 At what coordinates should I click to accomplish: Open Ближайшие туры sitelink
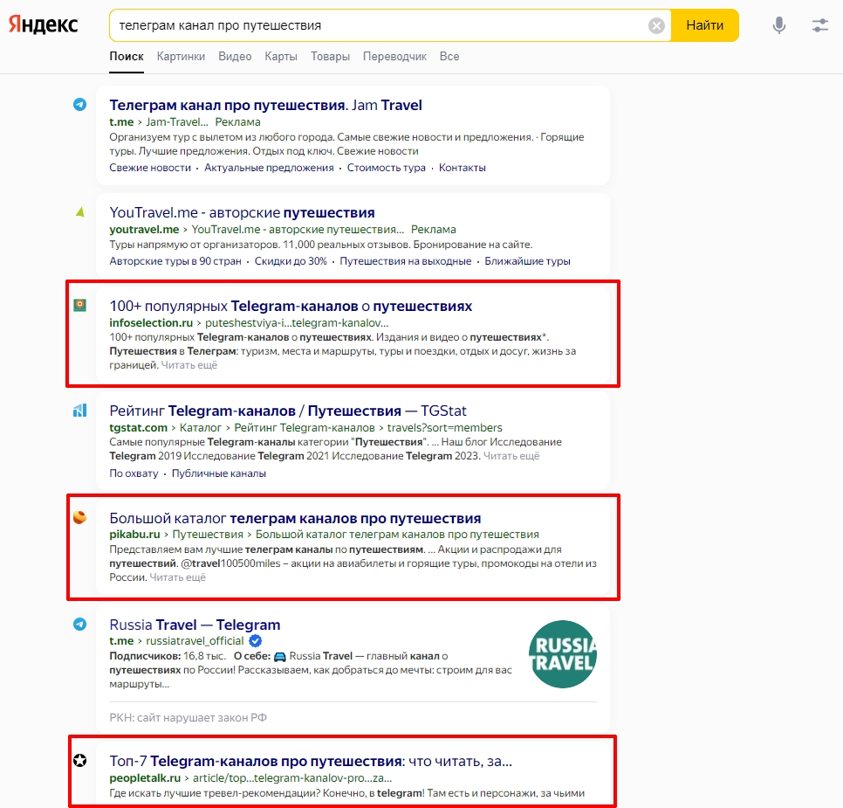tap(527, 261)
